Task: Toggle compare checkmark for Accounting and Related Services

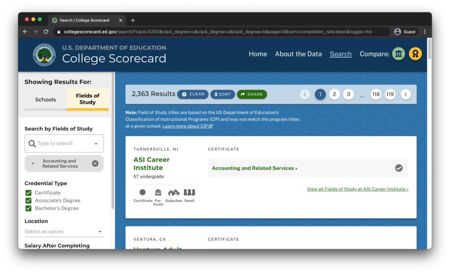Action: 399,168
